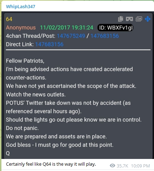Open Direct Link 147683156

[49, 44]
